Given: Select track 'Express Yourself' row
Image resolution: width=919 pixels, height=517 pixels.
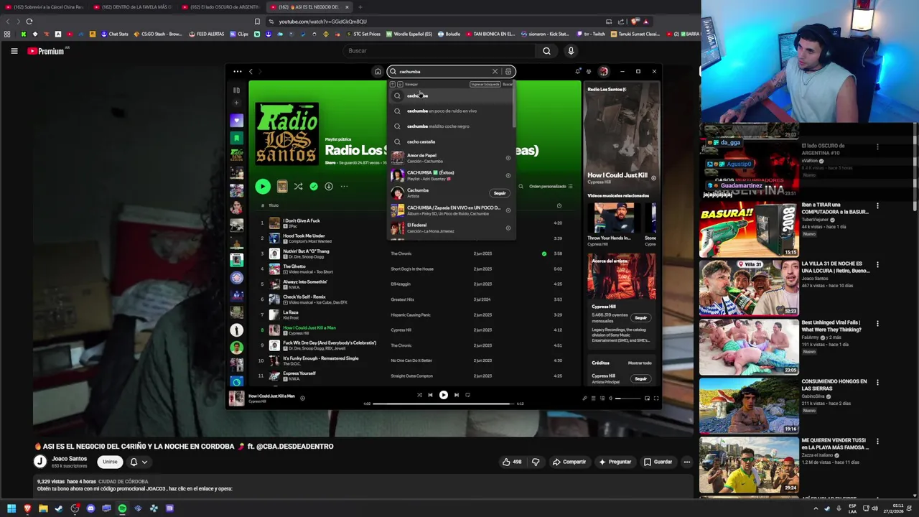Looking at the screenshot, I should coord(416,376).
